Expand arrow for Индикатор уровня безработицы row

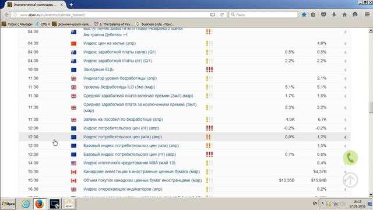point(345,79)
